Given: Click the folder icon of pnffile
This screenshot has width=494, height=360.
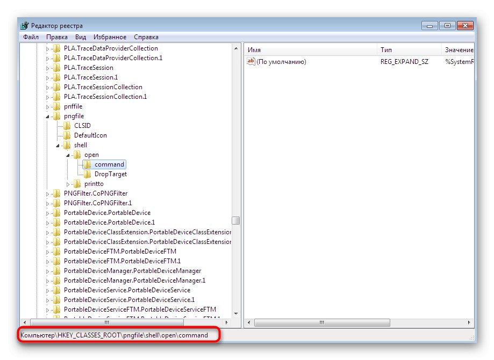Looking at the screenshot, I should coord(56,106).
